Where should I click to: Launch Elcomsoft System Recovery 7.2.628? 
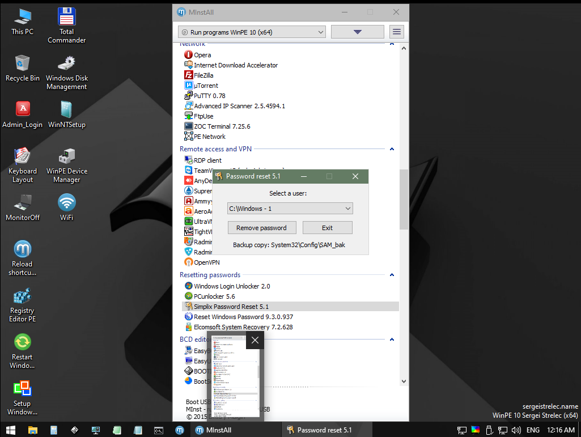tap(239, 327)
